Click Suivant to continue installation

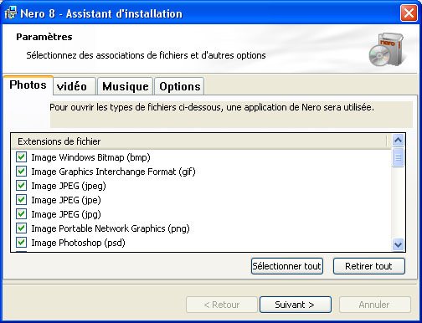(296, 305)
